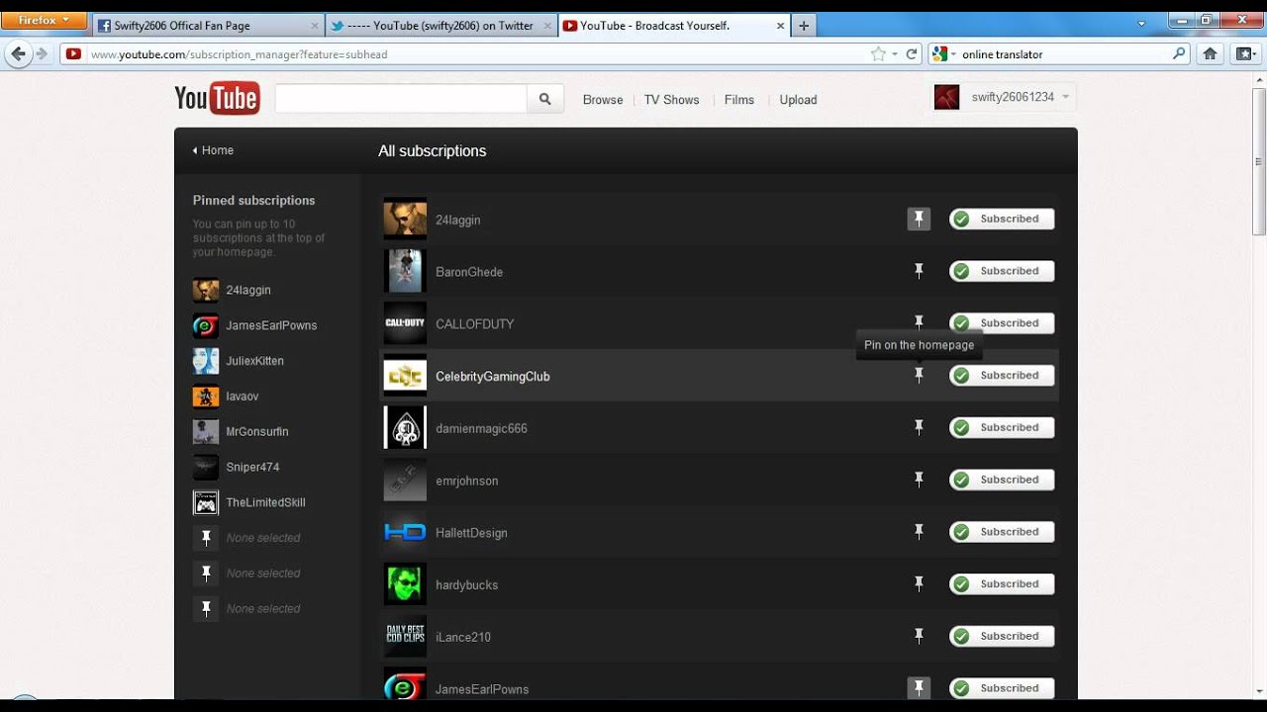Open search engine dropdown in search bar

point(944,54)
